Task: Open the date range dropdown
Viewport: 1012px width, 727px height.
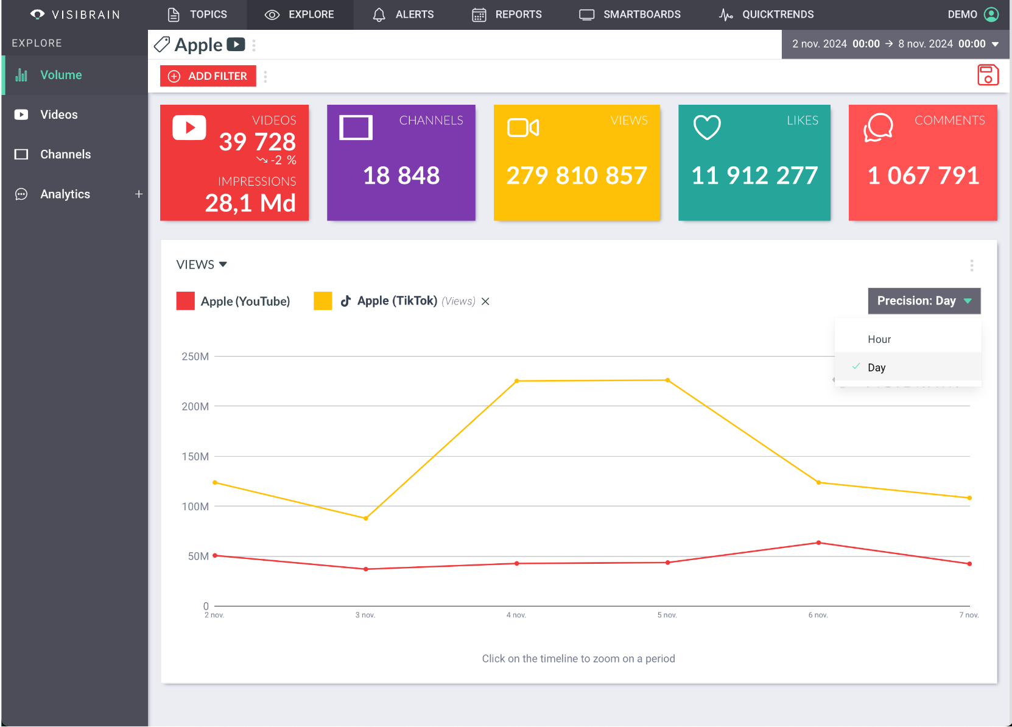Action: tap(895, 44)
